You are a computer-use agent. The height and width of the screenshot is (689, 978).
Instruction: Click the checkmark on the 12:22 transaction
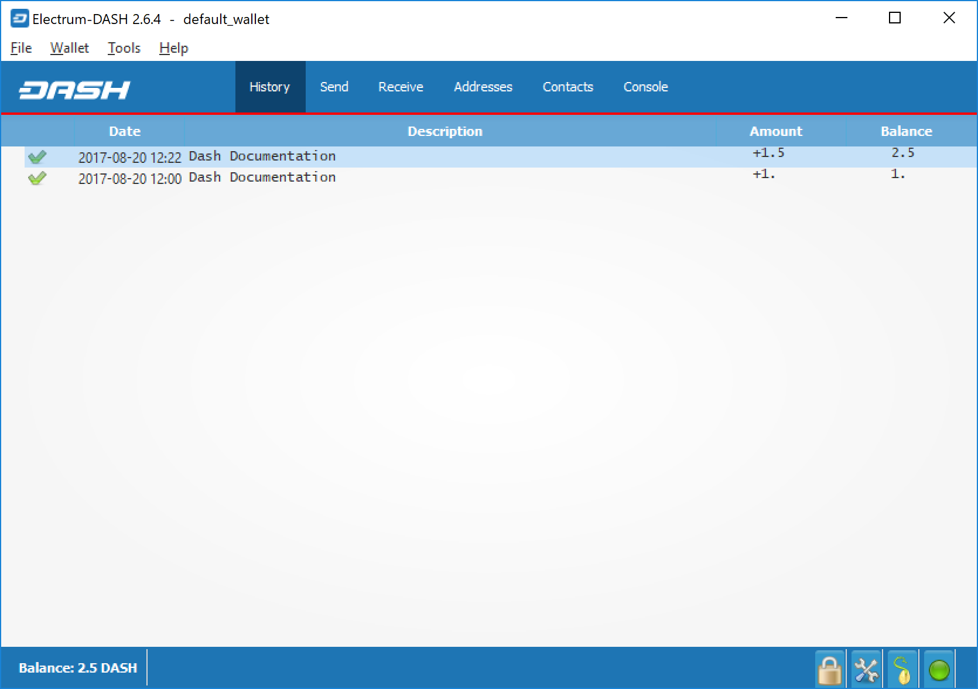(37, 157)
